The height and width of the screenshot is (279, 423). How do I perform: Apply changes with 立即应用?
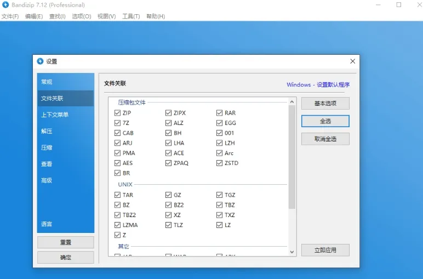coord(325,250)
